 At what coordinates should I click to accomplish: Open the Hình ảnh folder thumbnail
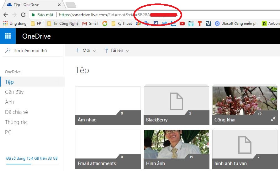(177, 149)
